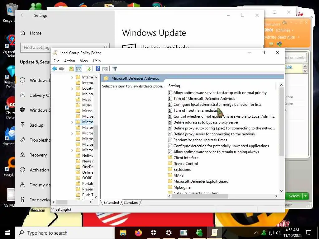Viewport: 319px width, 239px height.
Task: Show hidden tray icons chevron
Action: 256,233
